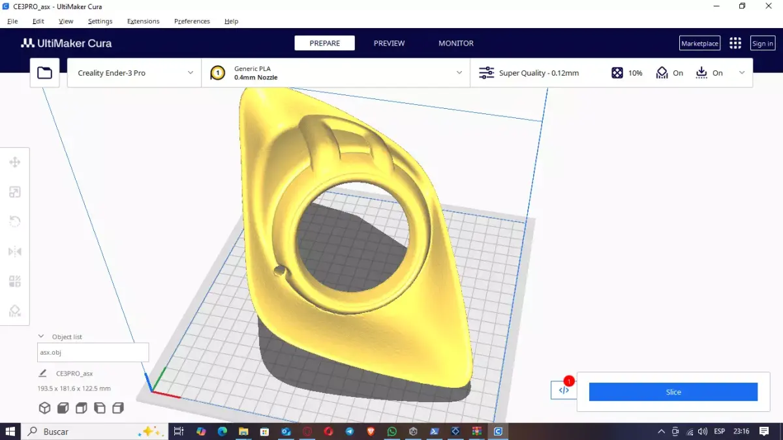This screenshot has height=440, width=783.
Task: Toggle build plate adhesion setting showing On
Action: (711, 73)
